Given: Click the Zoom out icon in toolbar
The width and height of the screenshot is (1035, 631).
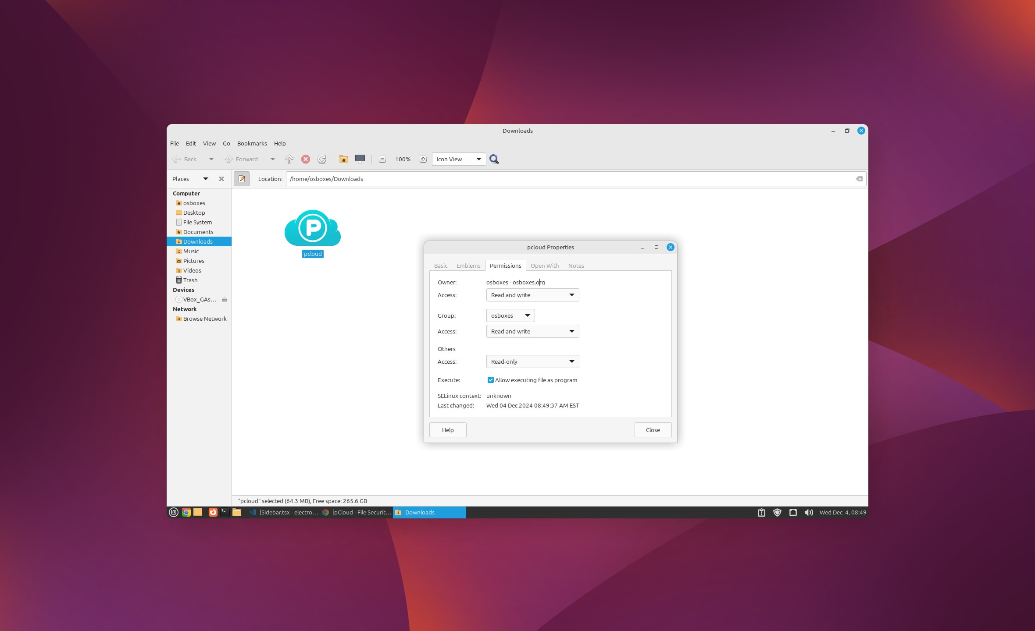Looking at the screenshot, I should (x=382, y=159).
